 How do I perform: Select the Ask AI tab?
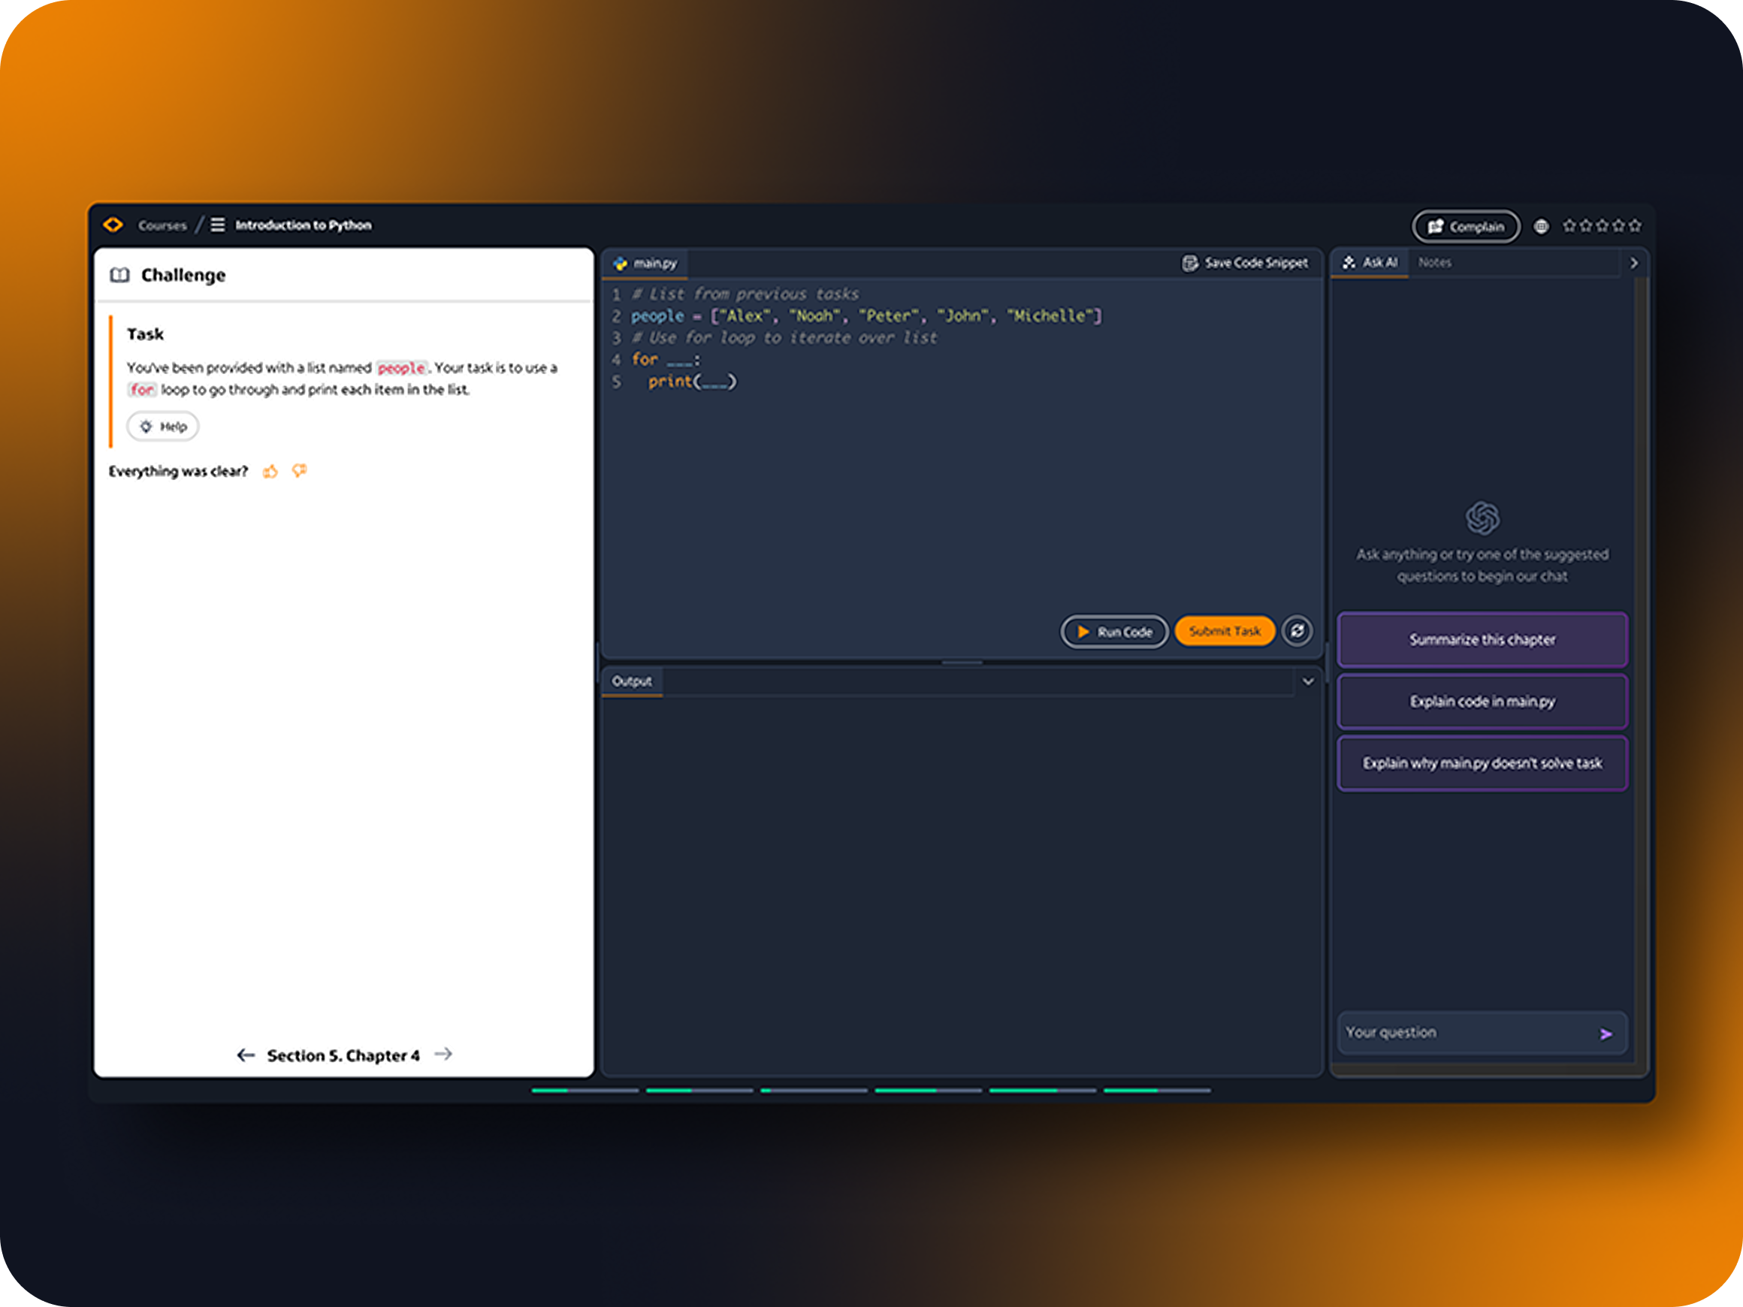[x=1370, y=262]
